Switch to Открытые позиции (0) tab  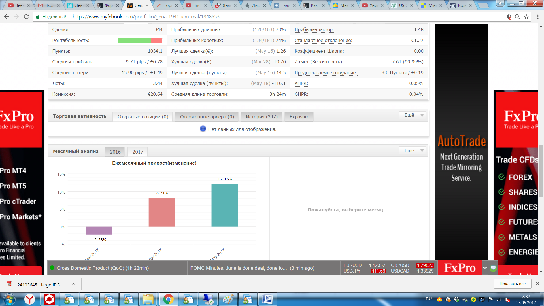point(143,117)
